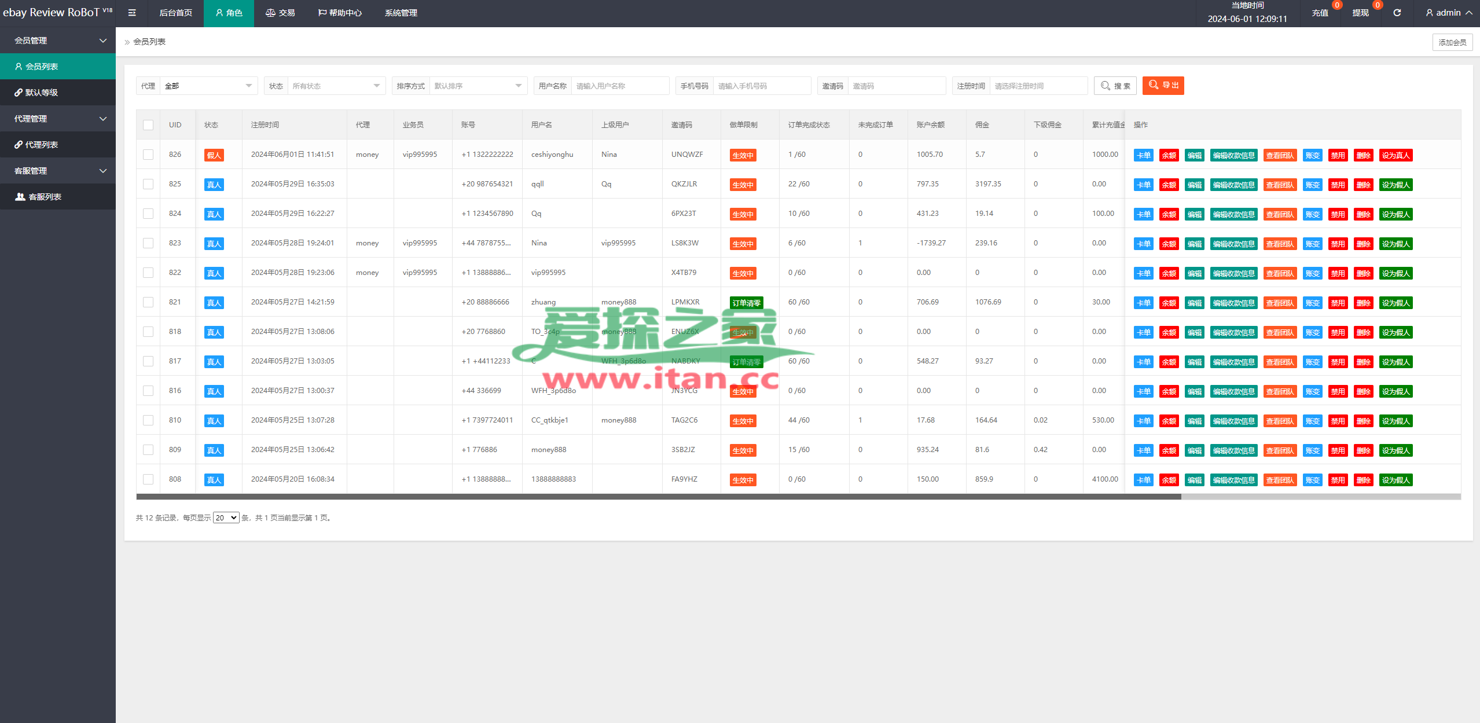This screenshot has height=723, width=1480.
Task: Open 客服列表 in the sidebar
Action: click(x=58, y=197)
